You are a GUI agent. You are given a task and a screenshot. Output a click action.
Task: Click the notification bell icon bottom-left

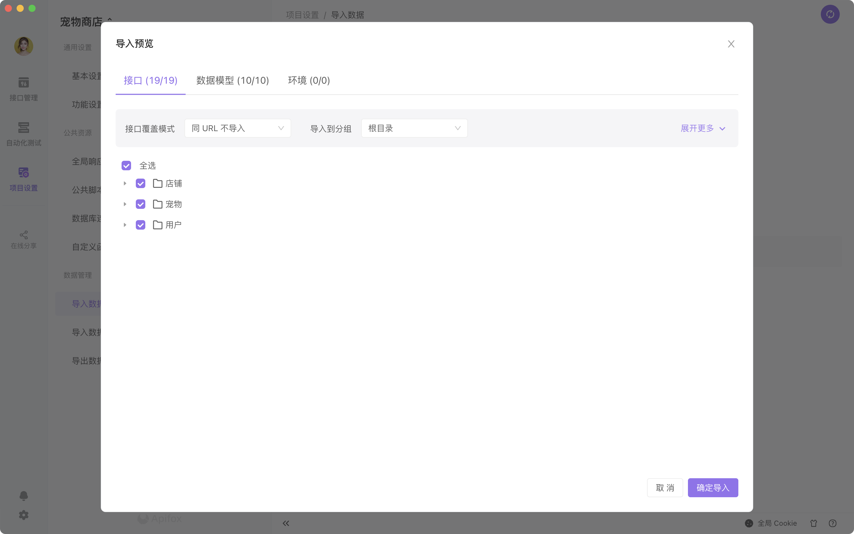click(x=23, y=495)
